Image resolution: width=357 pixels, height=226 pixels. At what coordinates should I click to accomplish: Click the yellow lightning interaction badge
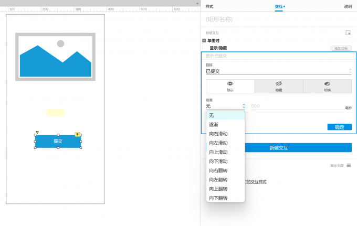(x=77, y=134)
